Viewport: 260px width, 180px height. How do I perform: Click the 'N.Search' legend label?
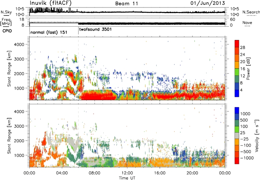251,12
